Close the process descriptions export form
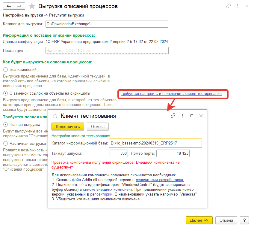 247,6
